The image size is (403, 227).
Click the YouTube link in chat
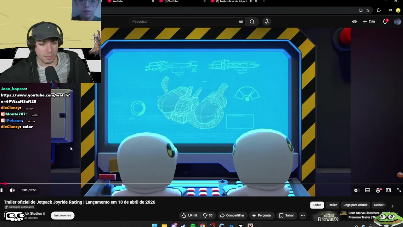point(35,98)
